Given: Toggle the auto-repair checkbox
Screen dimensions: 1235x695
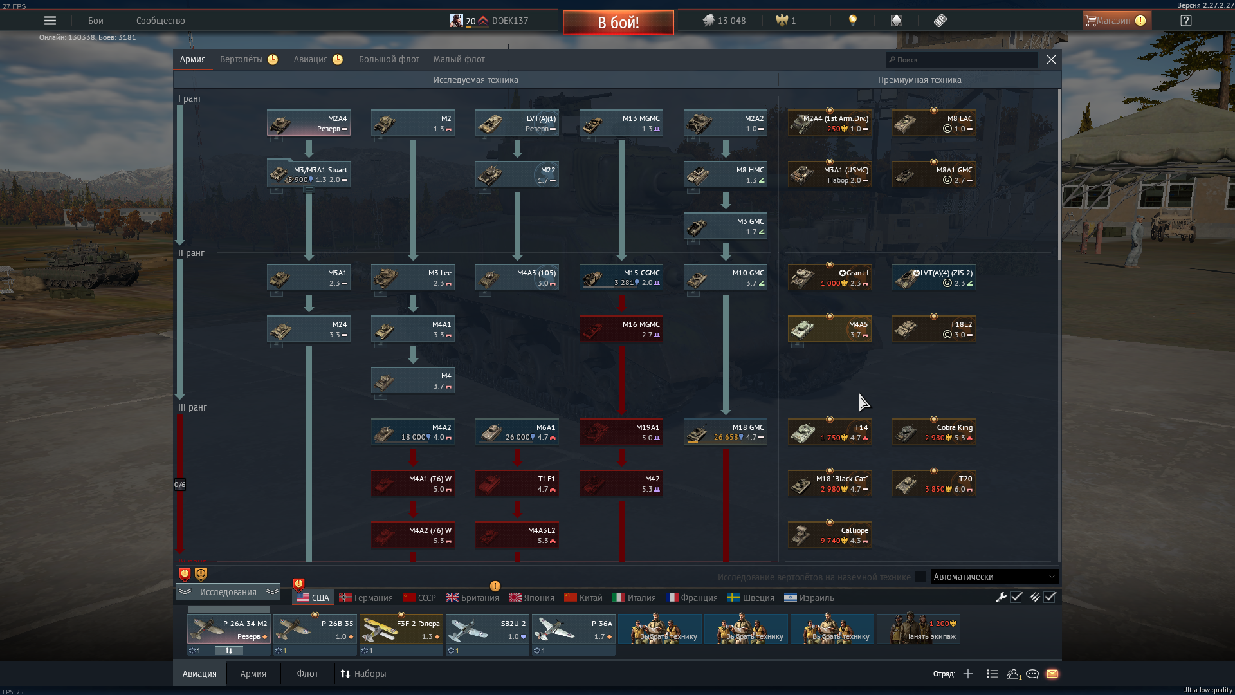Looking at the screenshot, I should 1016,597.
